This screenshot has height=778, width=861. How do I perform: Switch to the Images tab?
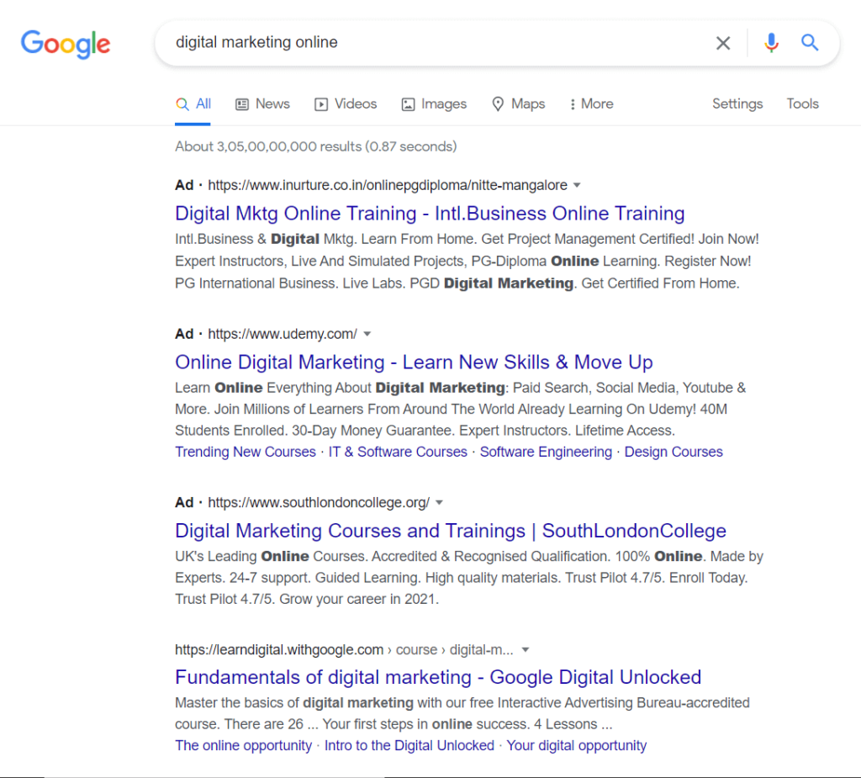point(434,103)
